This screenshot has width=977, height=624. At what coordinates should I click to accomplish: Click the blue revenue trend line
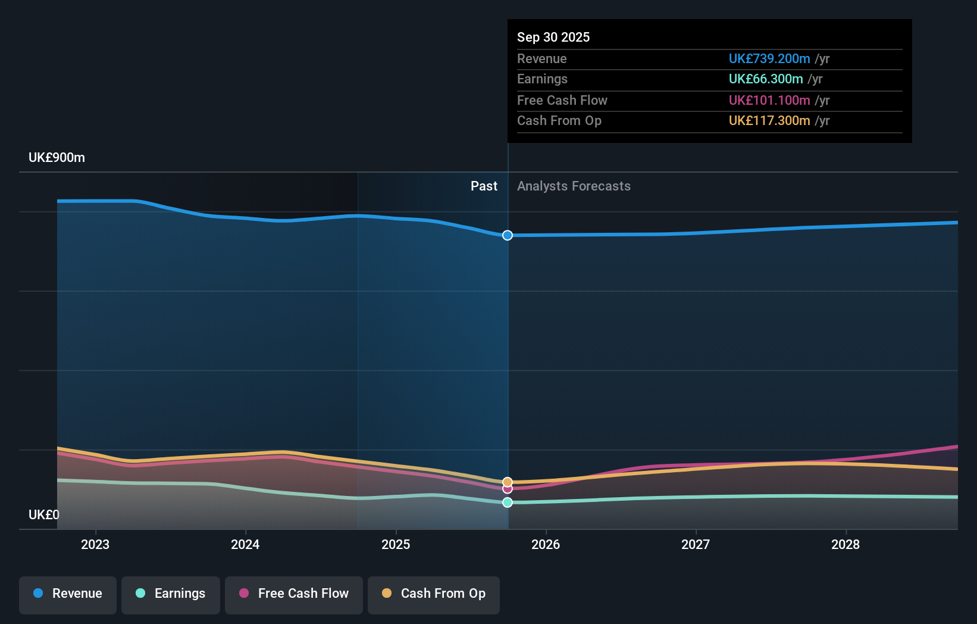tap(238, 217)
